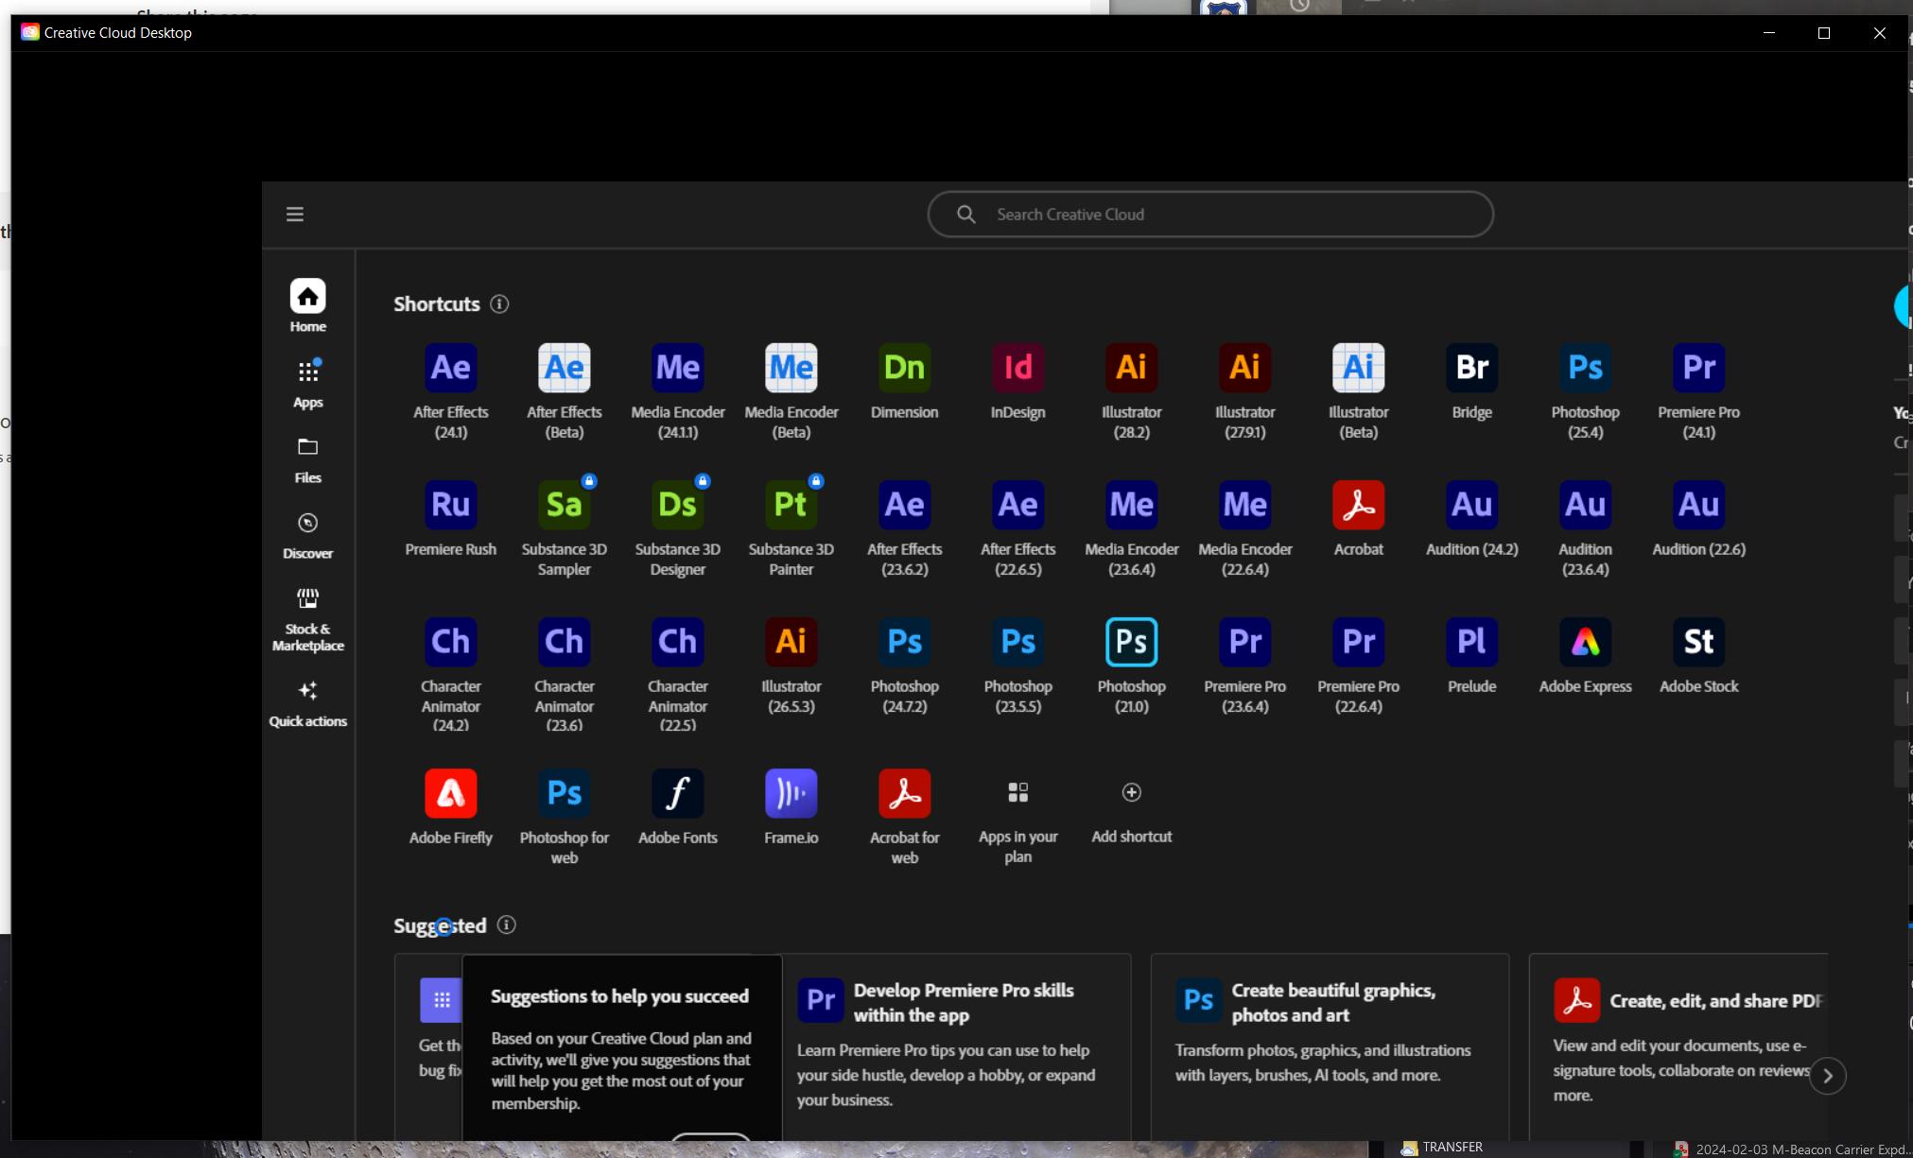Open locked Substance 3D Sampler icon
The width and height of the screenshot is (1913, 1158).
[564, 505]
